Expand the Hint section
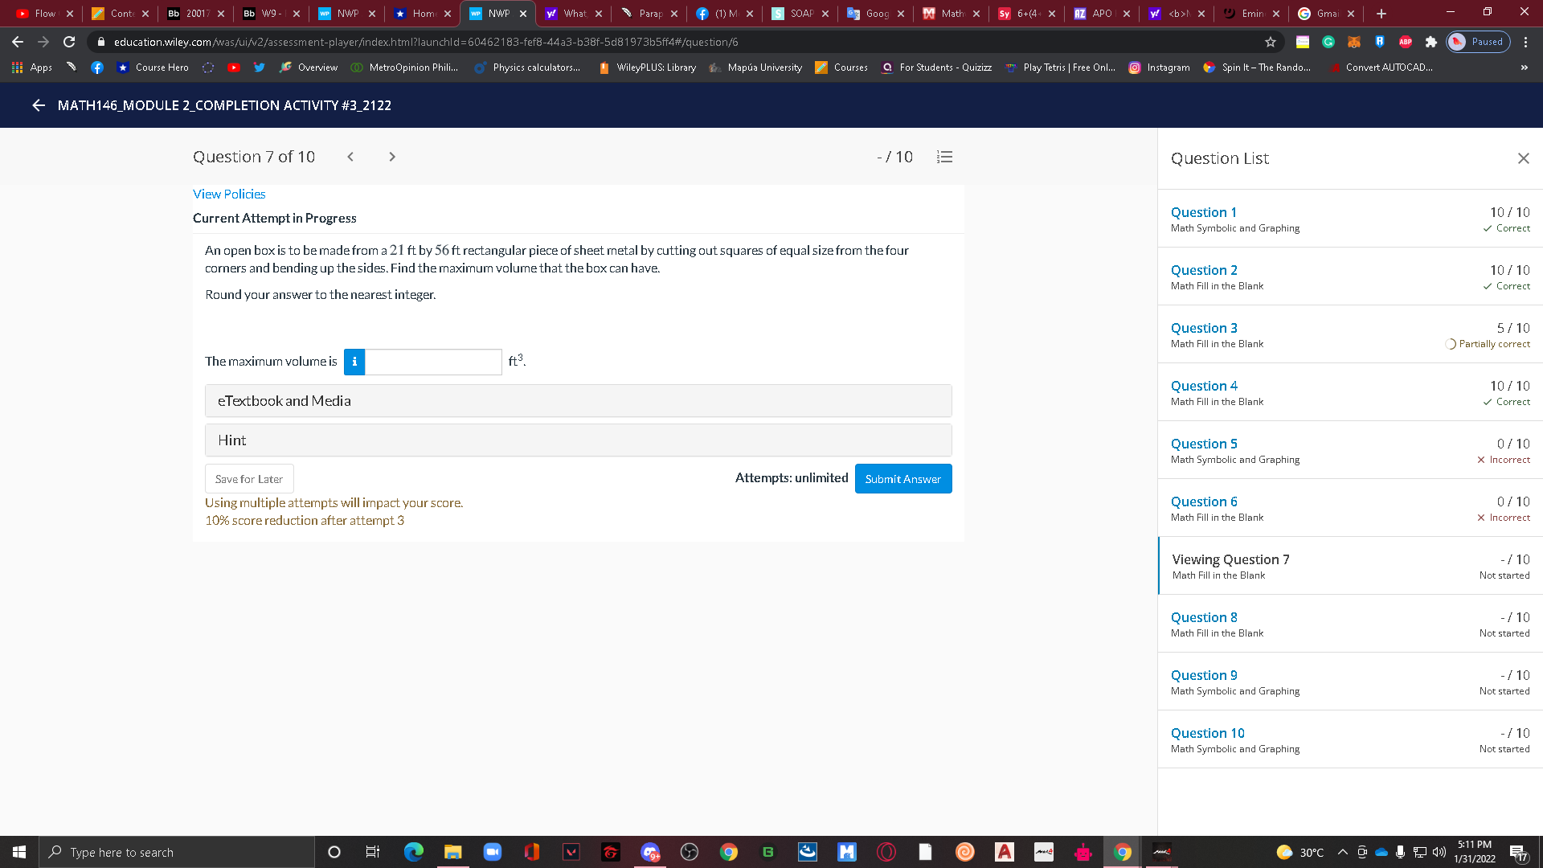This screenshot has height=868, width=1543. (x=578, y=440)
